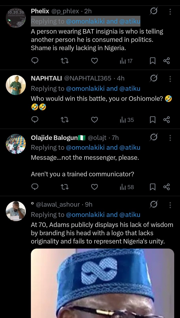The image size is (180, 318).
Task: Open overflow menu on lawal_ashour's tweet
Action: [x=170, y=205]
